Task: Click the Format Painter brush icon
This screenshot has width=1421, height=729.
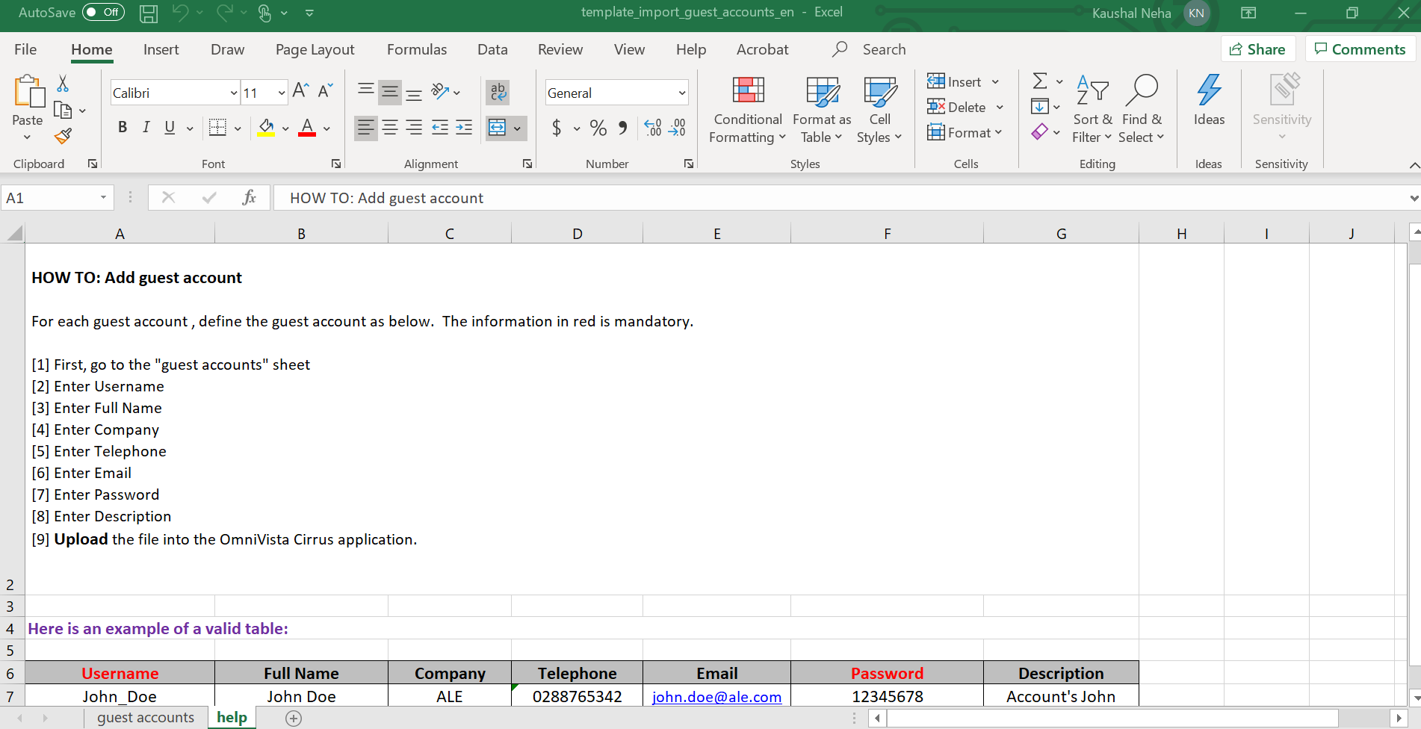Action: (63, 137)
